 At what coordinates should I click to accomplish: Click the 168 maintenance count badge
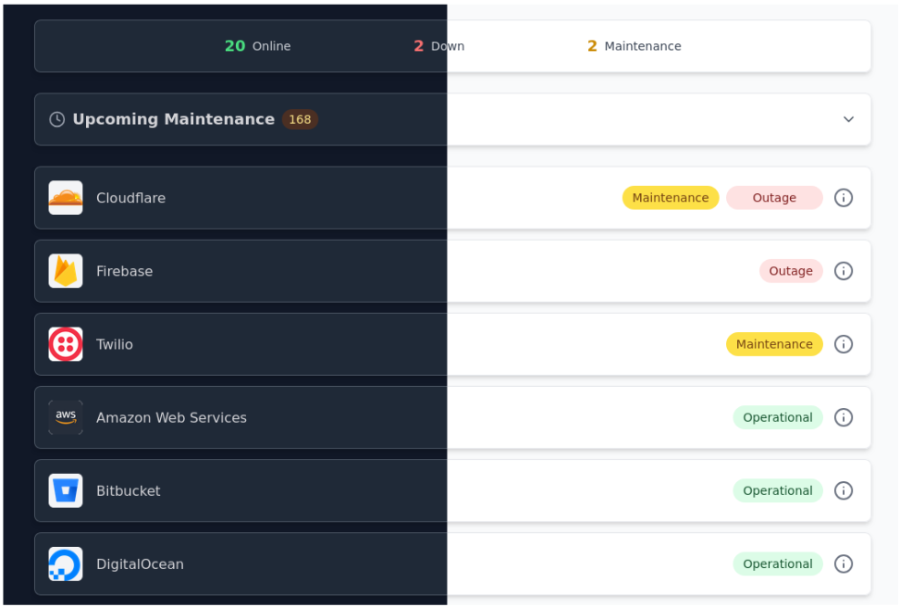pos(300,119)
